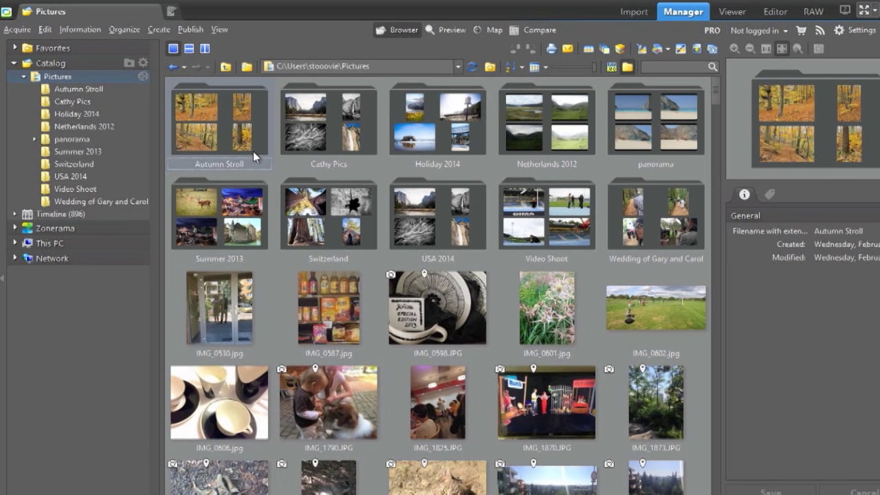Open the View menu
880x495 pixels.
pos(219,30)
